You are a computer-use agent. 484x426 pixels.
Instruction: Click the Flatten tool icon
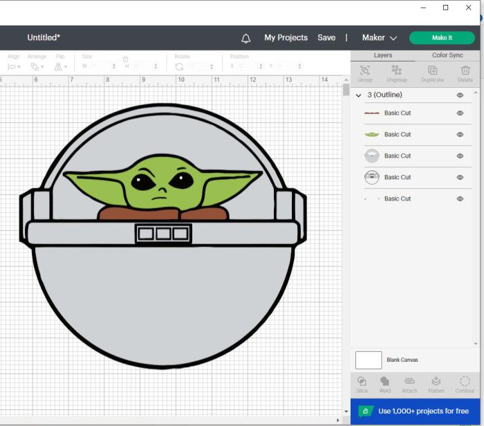point(436,381)
